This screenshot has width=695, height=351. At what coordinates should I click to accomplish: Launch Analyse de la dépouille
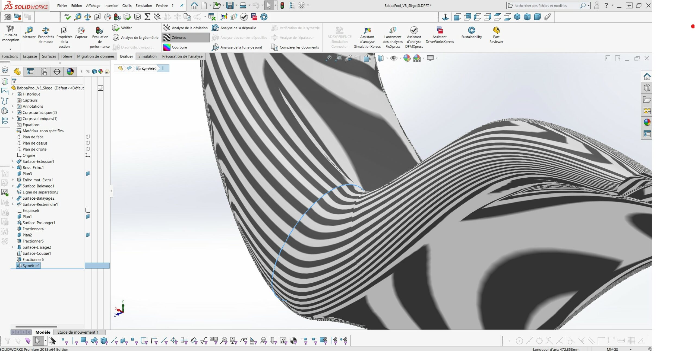click(234, 28)
